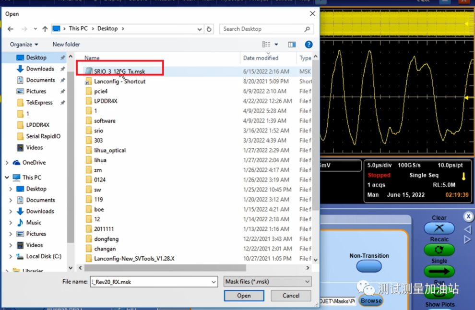
Task: Click the File name input field
Action: [149, 282]
